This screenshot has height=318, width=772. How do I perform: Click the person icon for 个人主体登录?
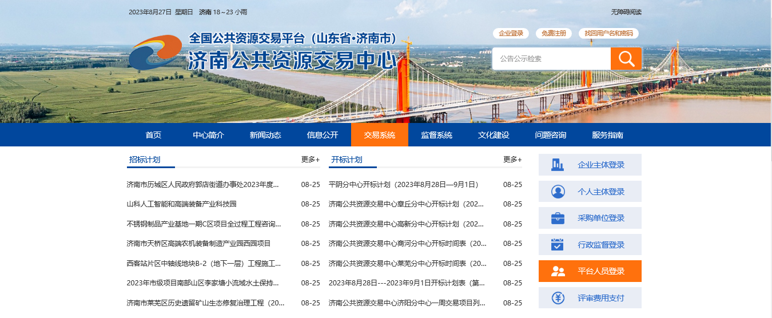coord(558,192)
